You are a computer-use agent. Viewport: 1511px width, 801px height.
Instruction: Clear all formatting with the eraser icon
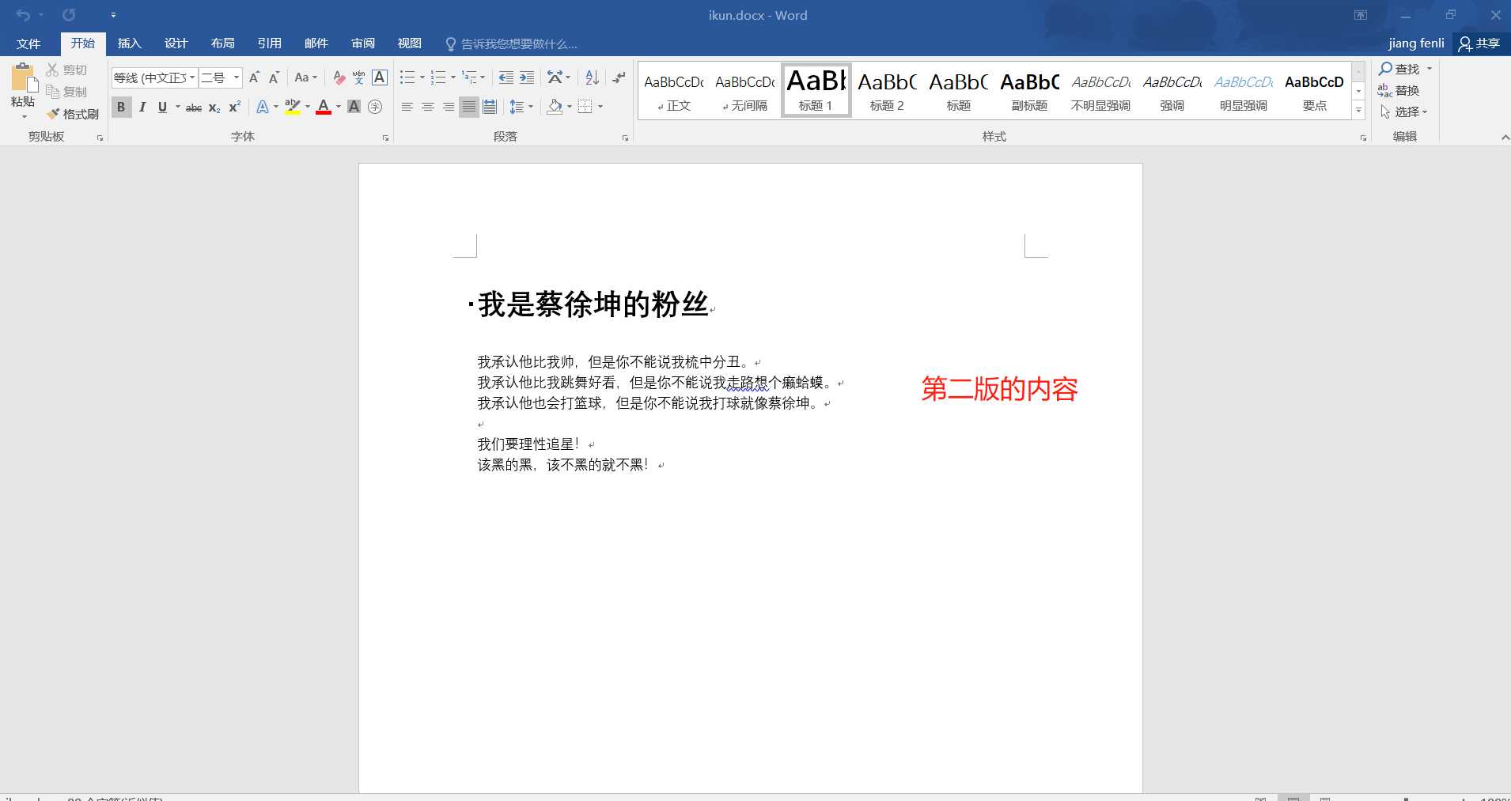[339, 77]
